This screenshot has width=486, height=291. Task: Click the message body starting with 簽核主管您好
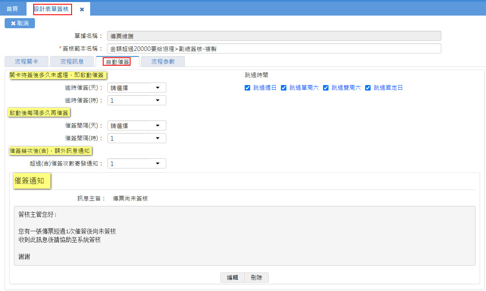[245, 236]
